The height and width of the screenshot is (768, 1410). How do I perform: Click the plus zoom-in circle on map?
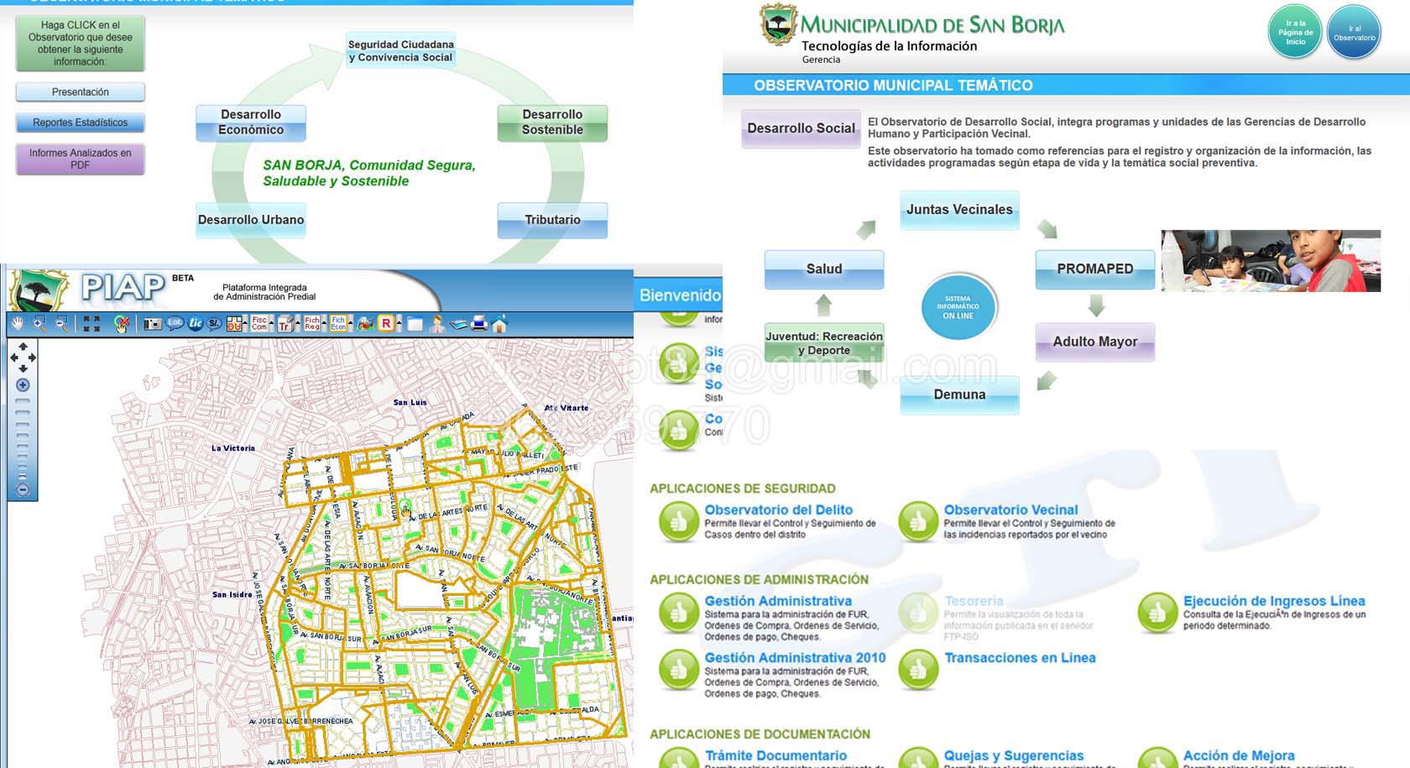point(23,385)
